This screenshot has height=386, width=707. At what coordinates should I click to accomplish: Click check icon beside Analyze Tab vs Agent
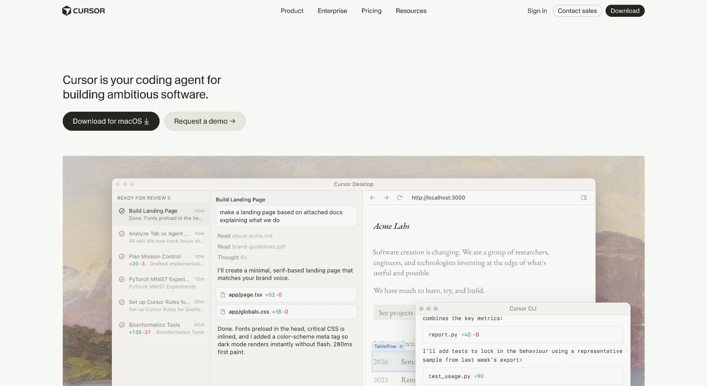(x=122, y=234)
